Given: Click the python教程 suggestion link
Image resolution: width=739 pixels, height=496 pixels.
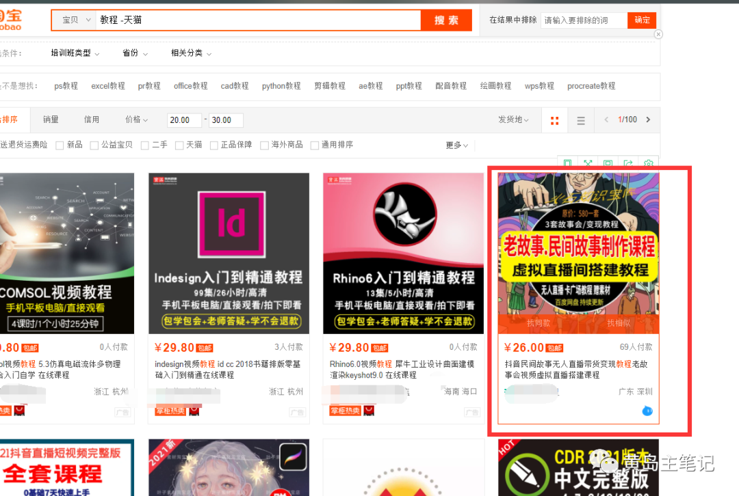Looking at the screenshot, I should [x=281, y=86].
